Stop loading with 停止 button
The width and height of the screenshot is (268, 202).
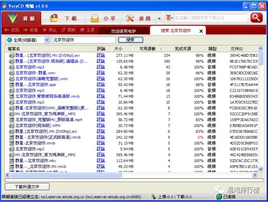click(x=50, y=30)
